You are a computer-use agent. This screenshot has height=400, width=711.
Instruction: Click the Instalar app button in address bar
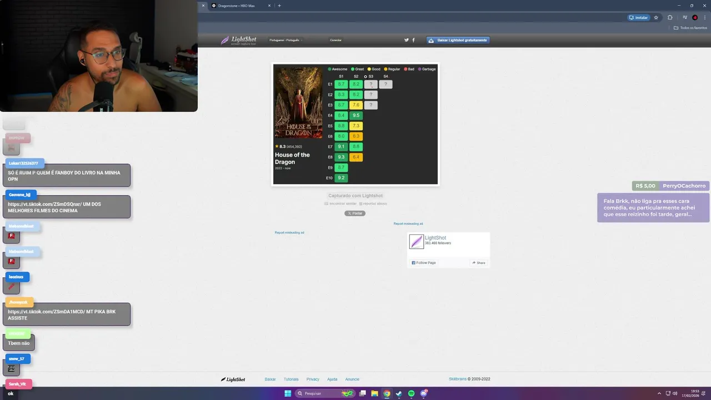(639, 18)
